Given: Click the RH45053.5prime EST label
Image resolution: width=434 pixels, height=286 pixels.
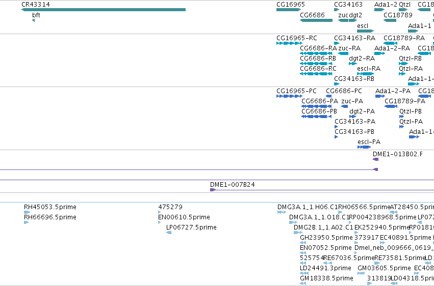Looking at the screenshot, I should pos(50,207).
